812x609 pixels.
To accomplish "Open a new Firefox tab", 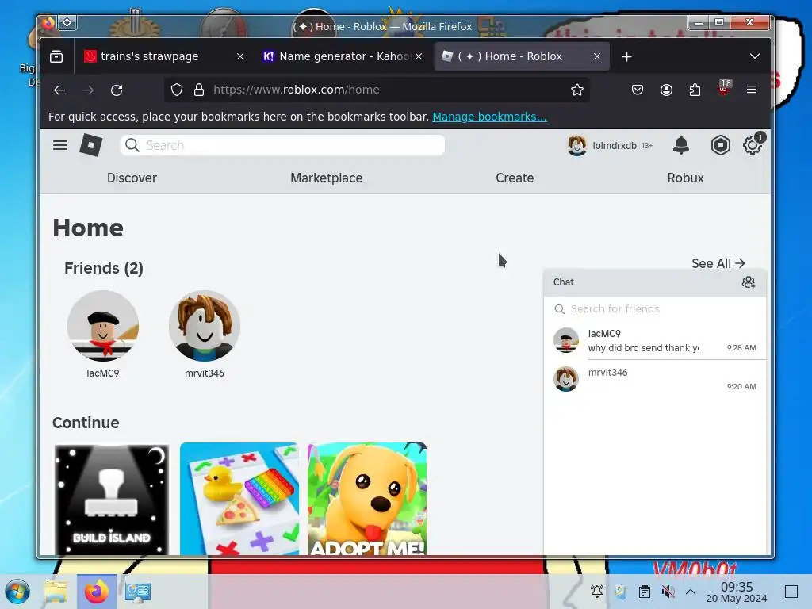I will coord(627,56).
